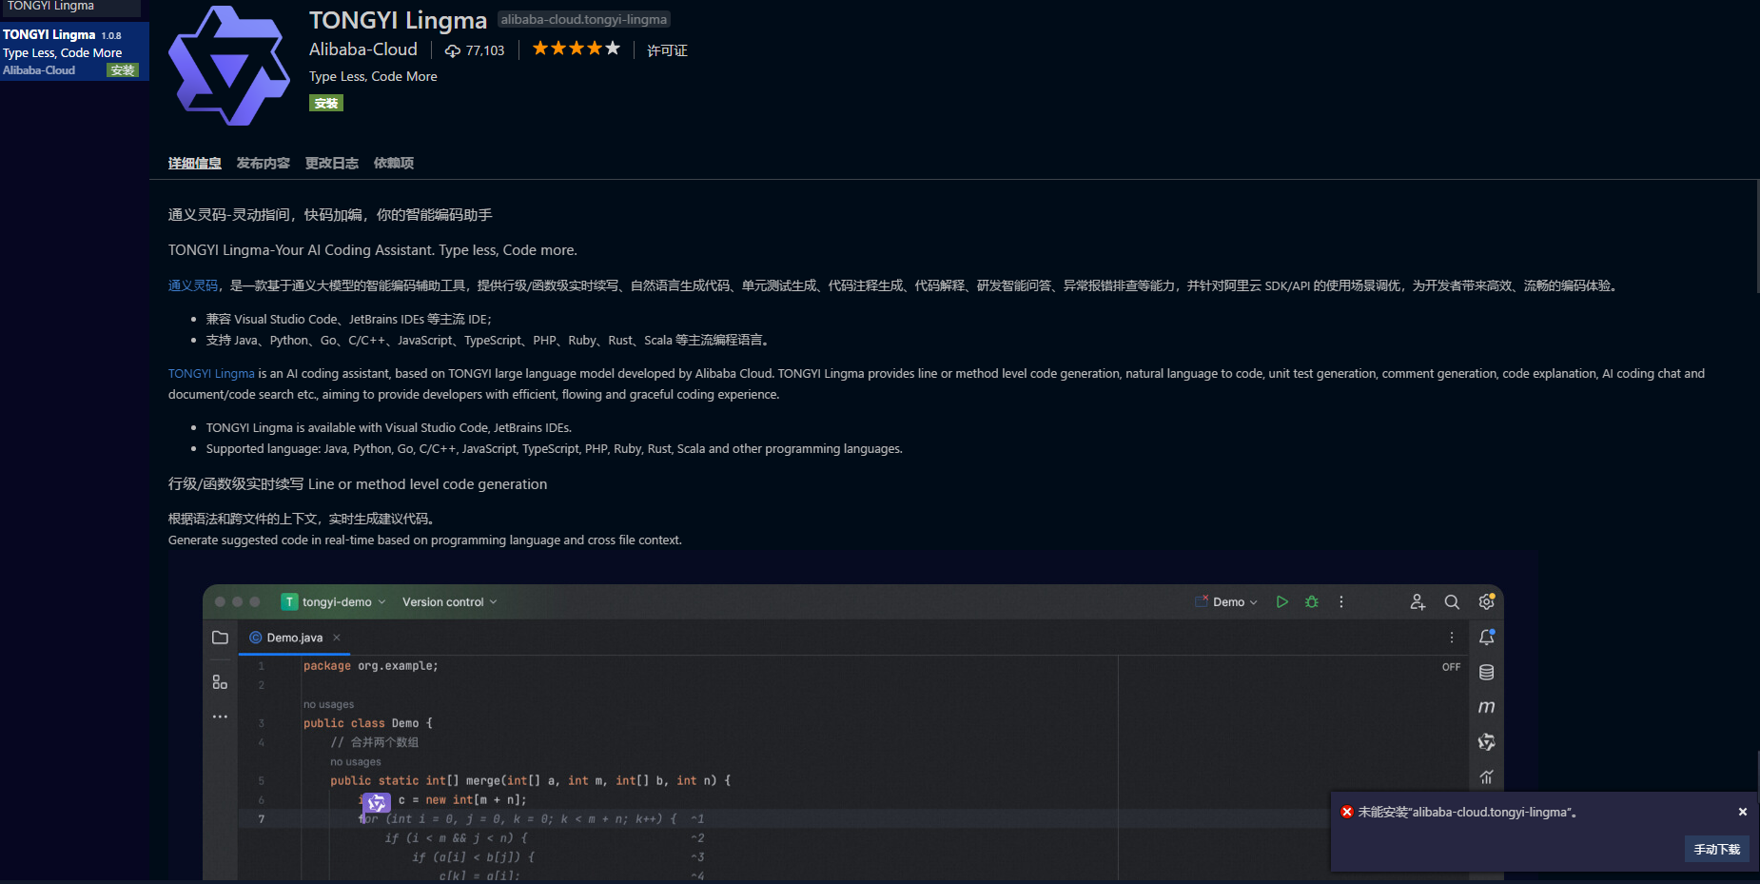The height and width of the screenshot is (884, 1760).
Task: Click the Debug bug icon
Action: point(1312,601)
